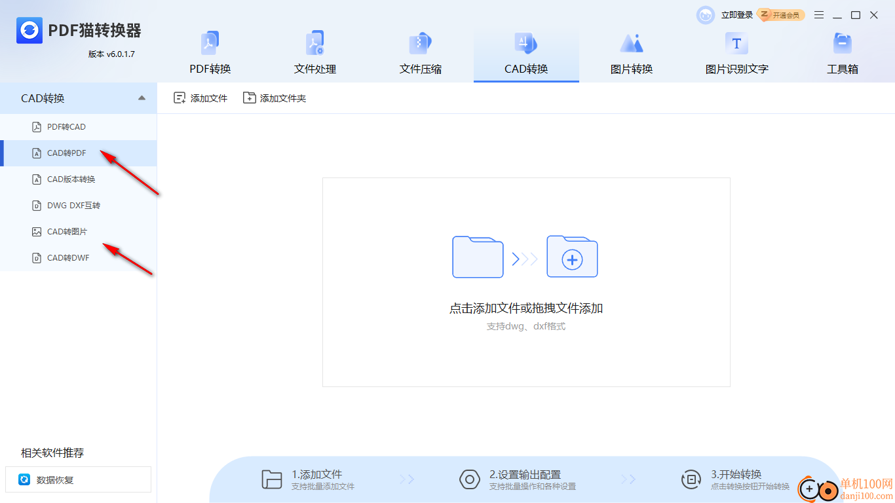The image size is (895, 503).
Task: Select CAD转DWF in the sidebar
Action: [79, 258]
